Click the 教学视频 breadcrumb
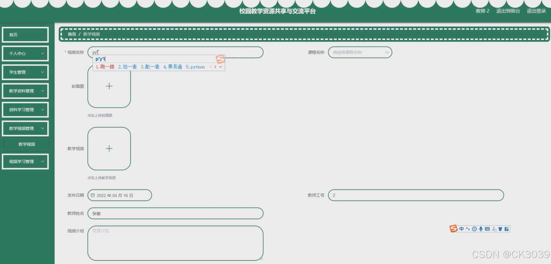Screen dimensions: 551x264 point(91,34)
